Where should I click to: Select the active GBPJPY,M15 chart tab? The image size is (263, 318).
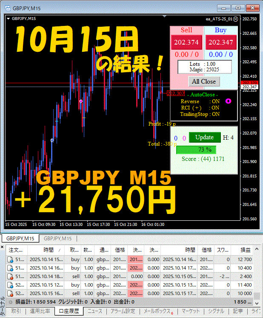[x=20, y=239]
